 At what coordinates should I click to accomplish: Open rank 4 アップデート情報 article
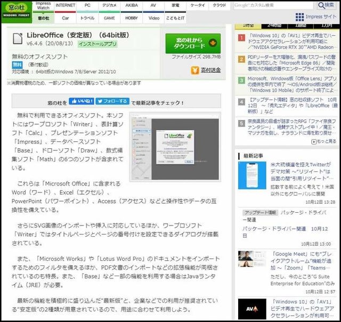point(293,106)
